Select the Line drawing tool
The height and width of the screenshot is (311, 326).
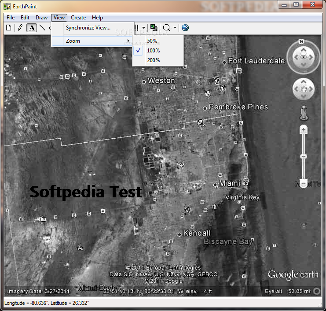[42, 28]
